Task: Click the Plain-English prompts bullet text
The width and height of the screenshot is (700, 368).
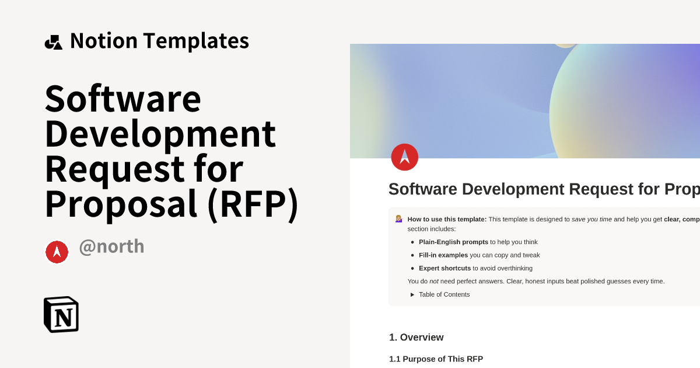Action: click(478, 242)
